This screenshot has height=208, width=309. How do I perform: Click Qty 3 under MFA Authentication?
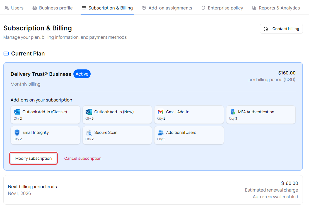[233, 118]
